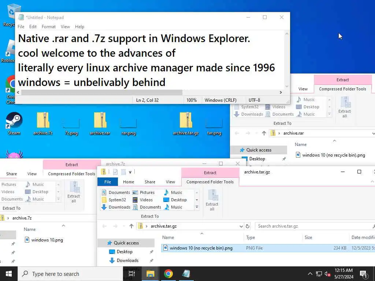
Task: Go up one folder in archive.rar window
Action: point(264,133)
